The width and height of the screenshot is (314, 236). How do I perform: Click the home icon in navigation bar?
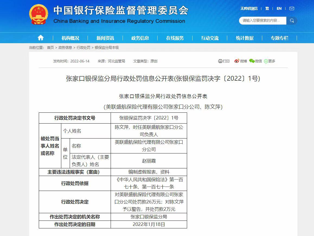[40, 38]
